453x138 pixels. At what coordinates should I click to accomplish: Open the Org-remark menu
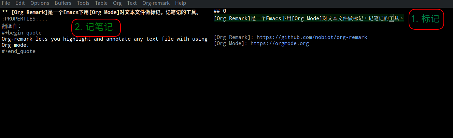point(156,3)
